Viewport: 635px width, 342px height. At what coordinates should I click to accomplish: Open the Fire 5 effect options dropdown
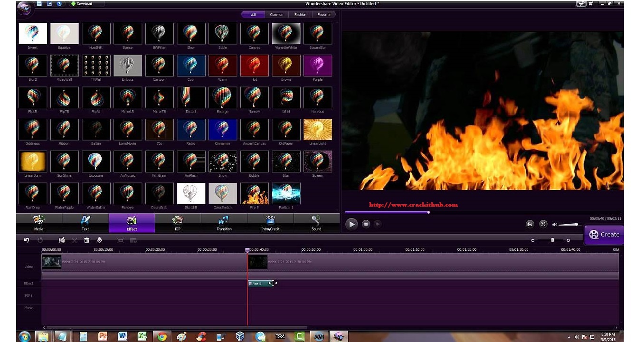point(269,283)
